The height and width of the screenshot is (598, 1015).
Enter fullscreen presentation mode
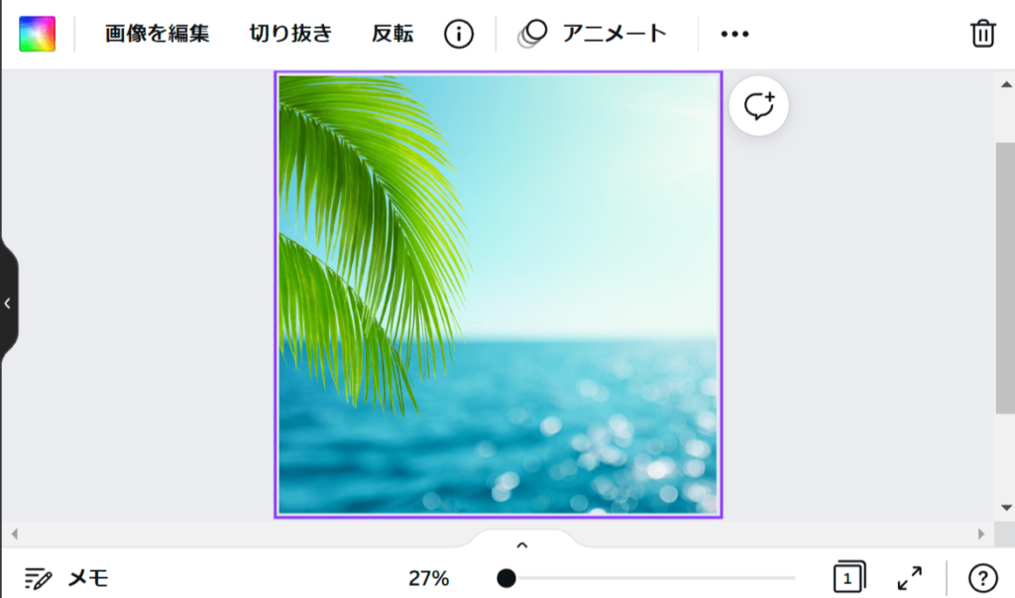click(x=910, y=578)
